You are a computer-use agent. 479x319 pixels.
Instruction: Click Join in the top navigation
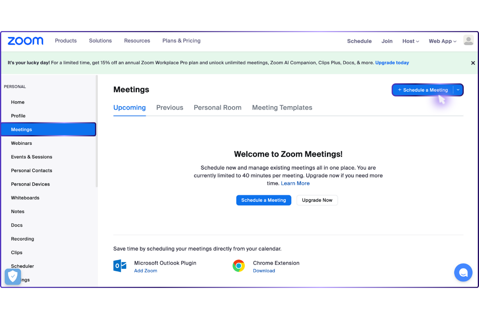tap(387, 41)
